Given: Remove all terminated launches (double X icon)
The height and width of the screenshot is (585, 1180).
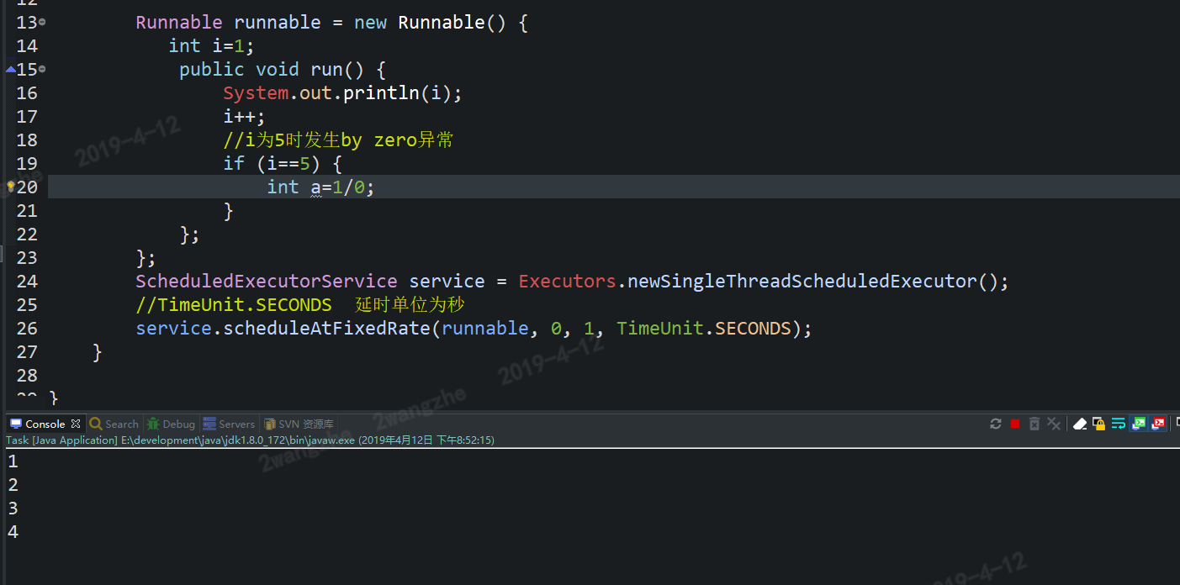Looking at the screenshot, I should click(x=1055, y=424).
